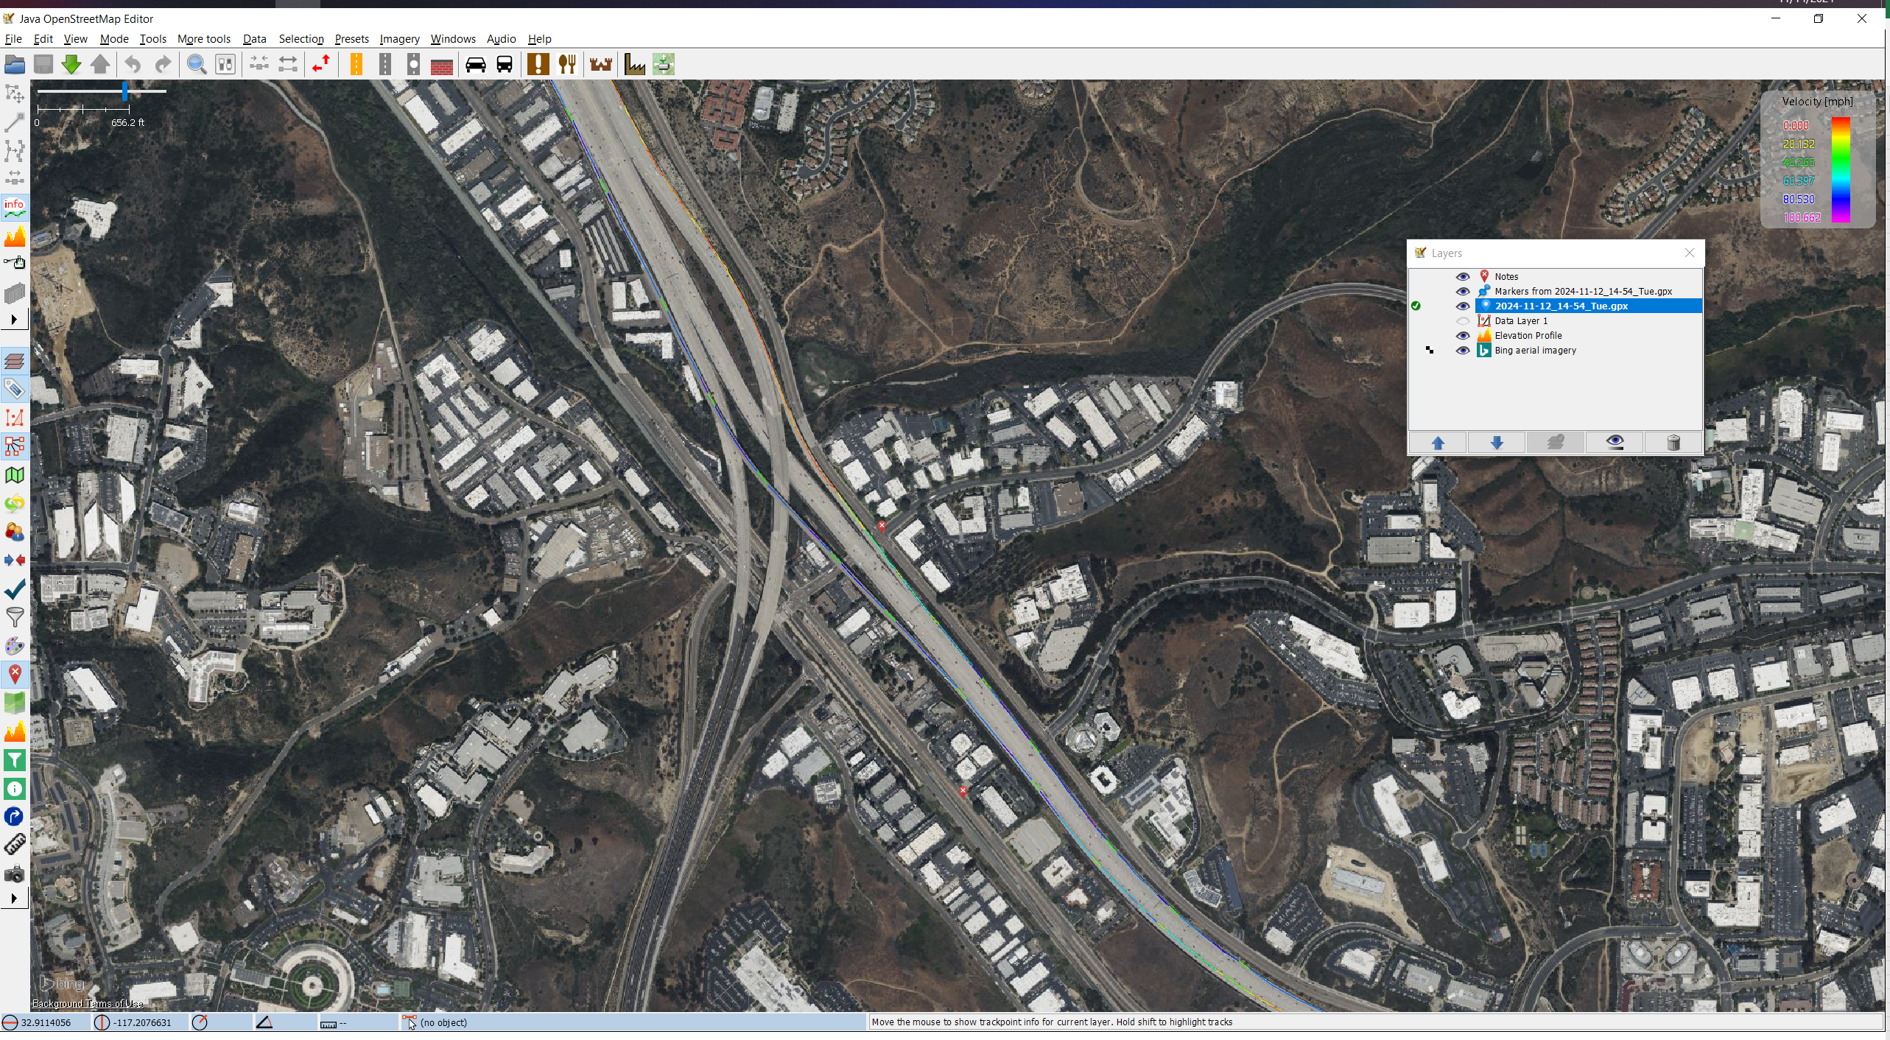Click the map zoom slider handle
The image size is (1890, 1040).
point(125,91)
